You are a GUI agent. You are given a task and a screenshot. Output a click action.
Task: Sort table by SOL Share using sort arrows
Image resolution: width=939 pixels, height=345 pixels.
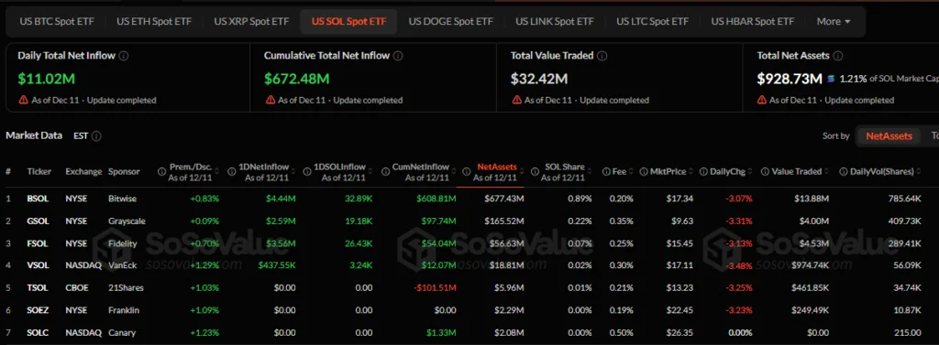pyautogui.click(x=589, y=172)
